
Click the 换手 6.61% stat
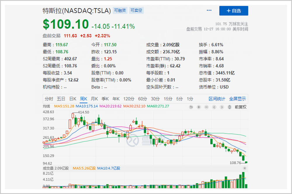pyautogui.click(x=211, y=45)
